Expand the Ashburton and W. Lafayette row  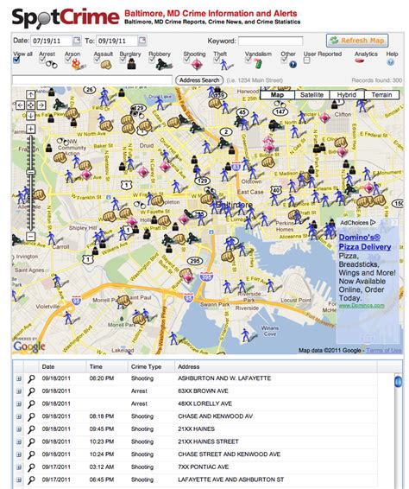coord(19,378)
